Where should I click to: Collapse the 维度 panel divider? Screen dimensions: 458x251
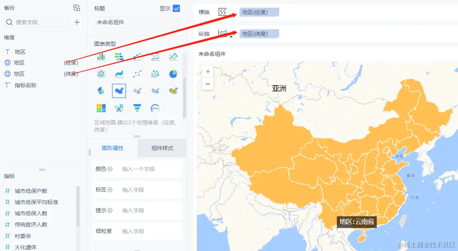click(42, 169)
